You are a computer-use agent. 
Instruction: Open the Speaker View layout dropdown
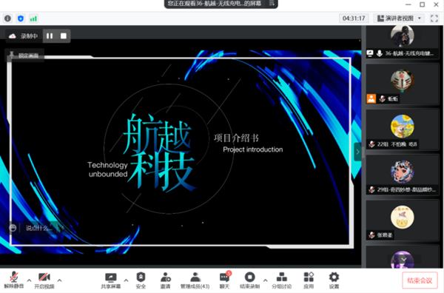click(400, 18)
